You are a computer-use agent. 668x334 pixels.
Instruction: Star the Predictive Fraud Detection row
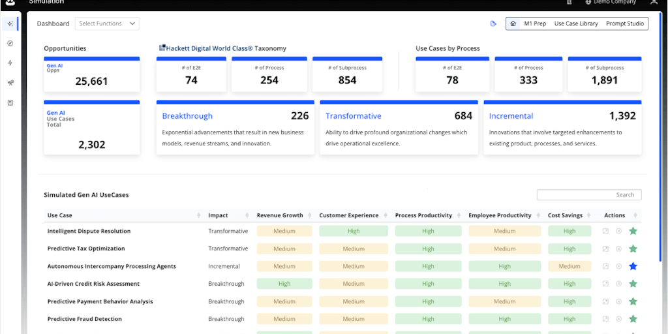point(633,318)
